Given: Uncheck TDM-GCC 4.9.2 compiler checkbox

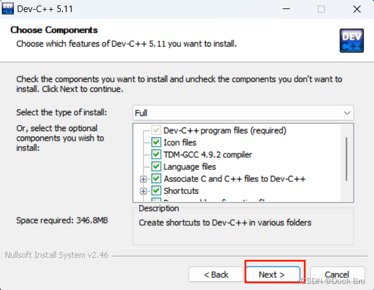Looking at the screenshot, I should click(156, 155).
